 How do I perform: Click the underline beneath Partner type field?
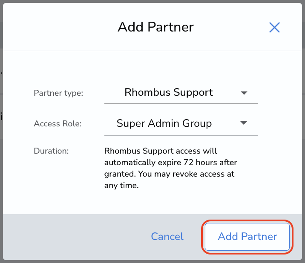(181, 103)
